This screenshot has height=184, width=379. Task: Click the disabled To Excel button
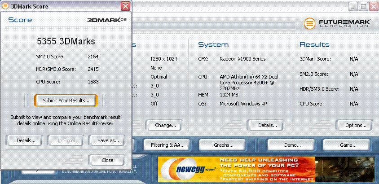coord(66,140)
